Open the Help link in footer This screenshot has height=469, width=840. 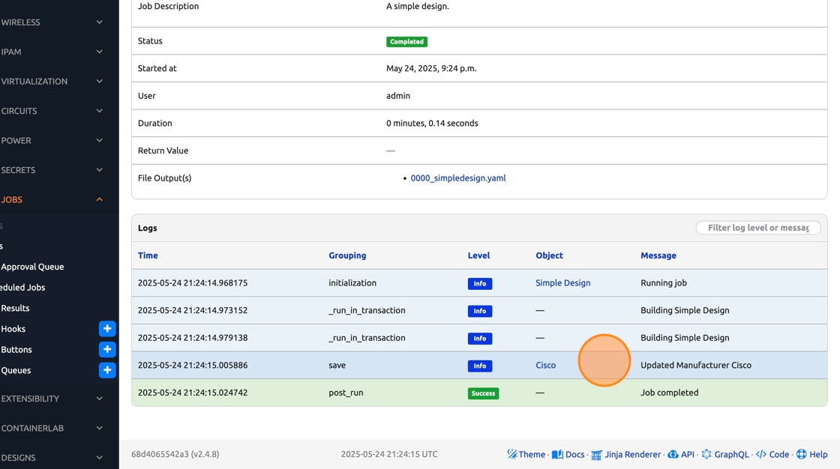point(811,454)
